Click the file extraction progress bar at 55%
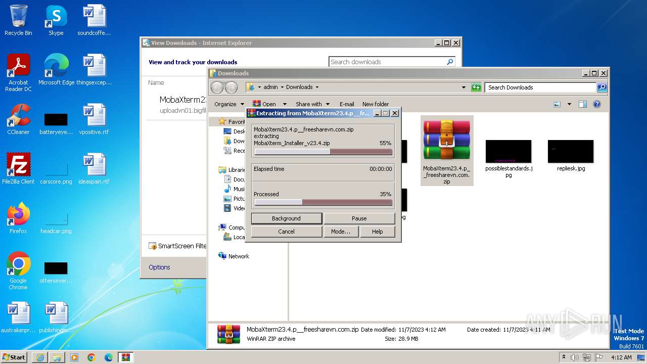647x364 pixels. [x=323, y=152]
